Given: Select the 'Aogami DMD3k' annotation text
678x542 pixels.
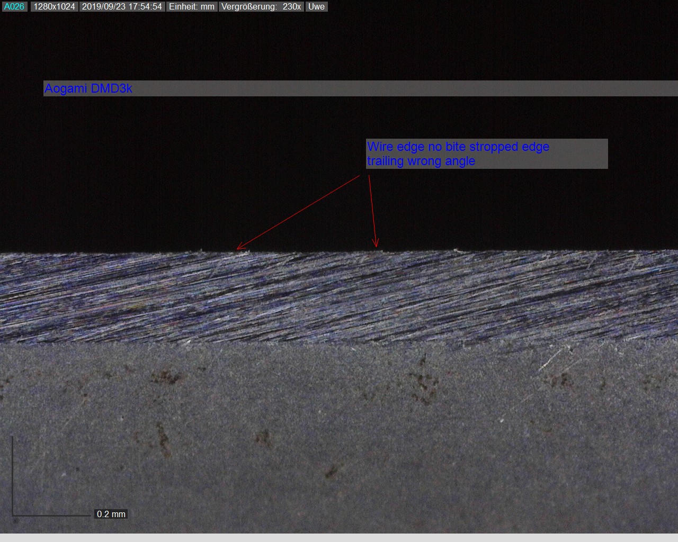Looking at the screenshot, I should point(88,88).
